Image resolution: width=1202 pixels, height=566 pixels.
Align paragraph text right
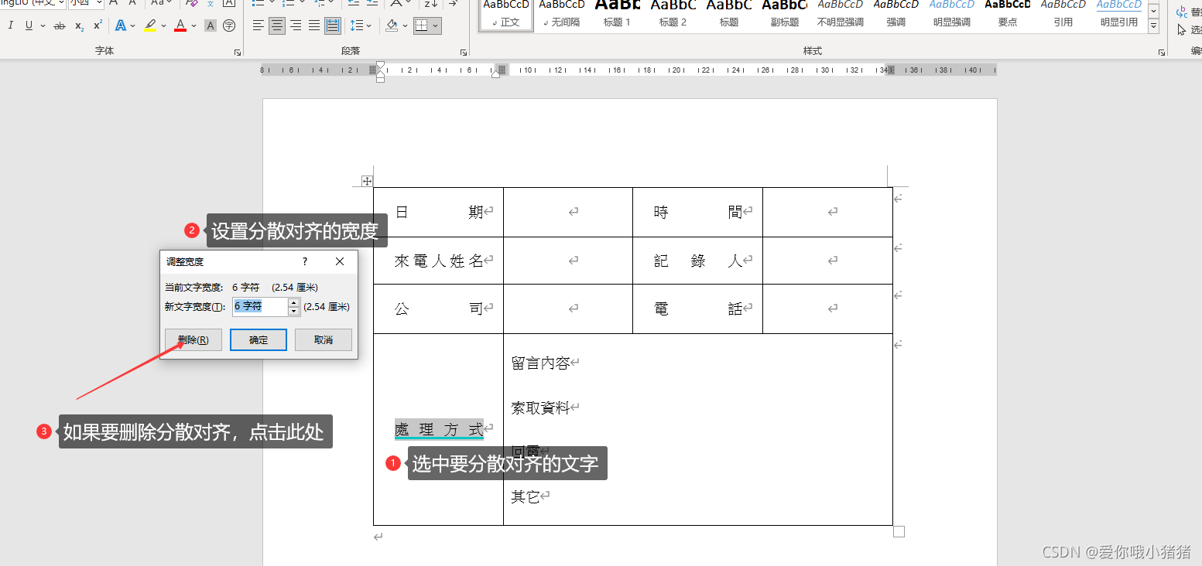(296, 26)
